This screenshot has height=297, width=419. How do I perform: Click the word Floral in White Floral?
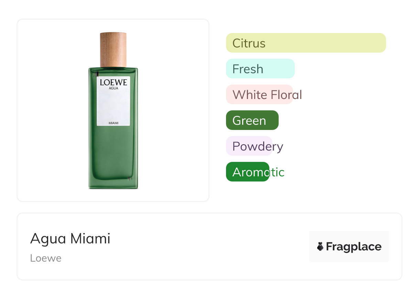[x=286, y=95]
